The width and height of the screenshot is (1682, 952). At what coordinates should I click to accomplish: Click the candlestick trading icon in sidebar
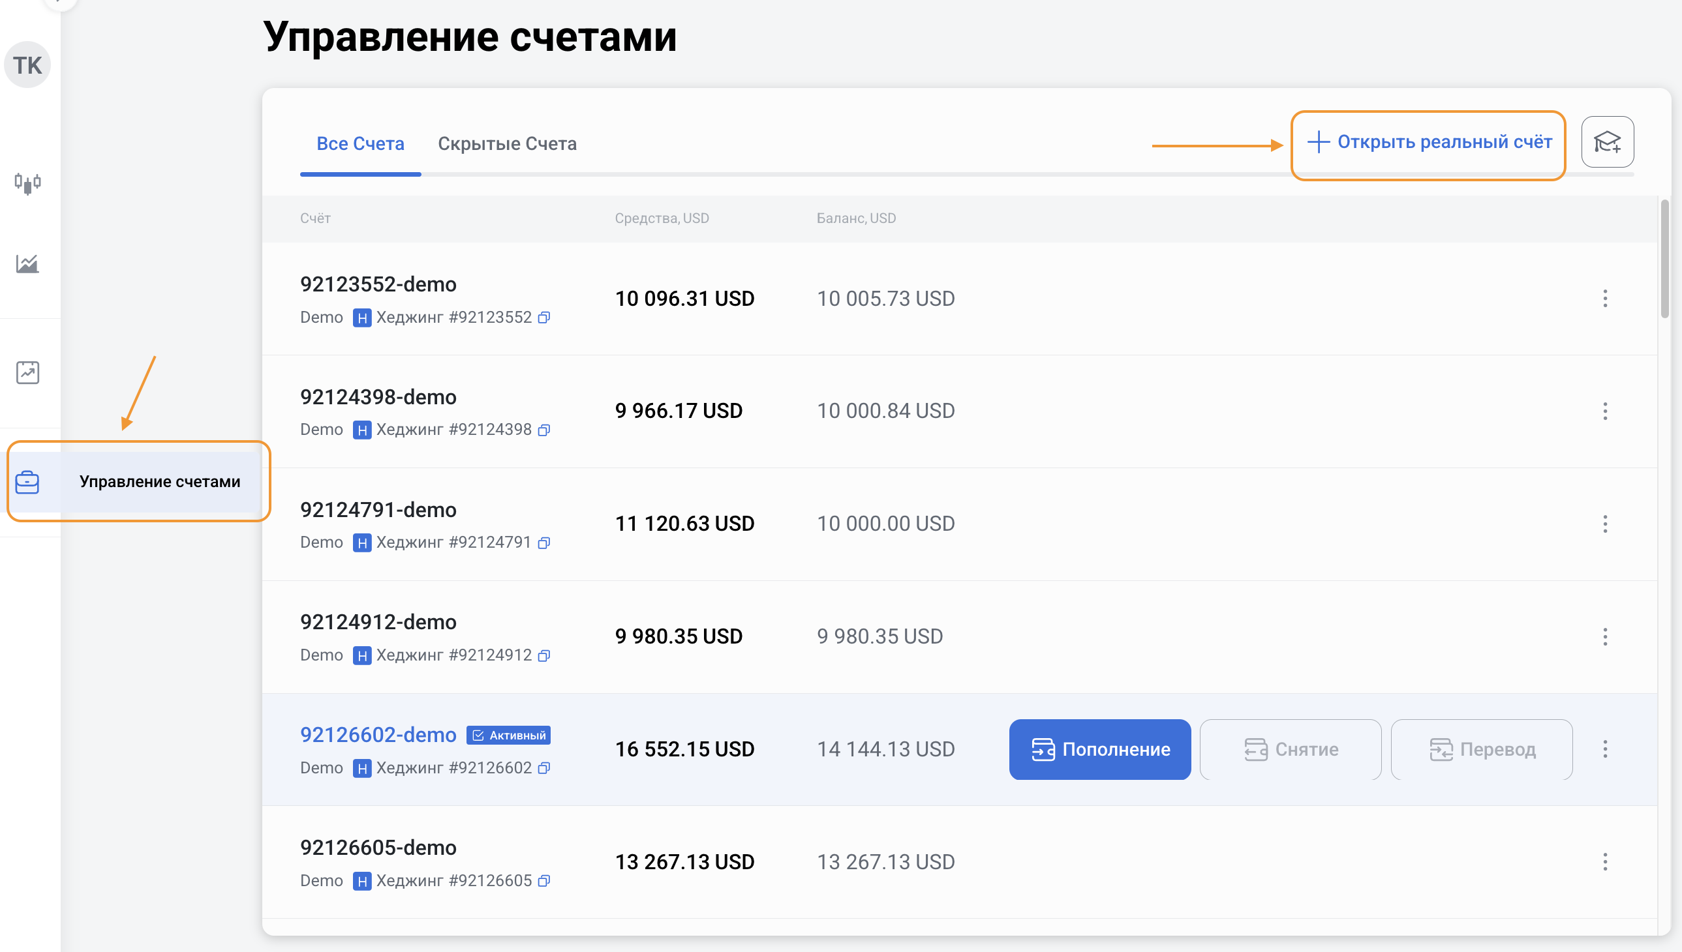[x=27, y=183]
